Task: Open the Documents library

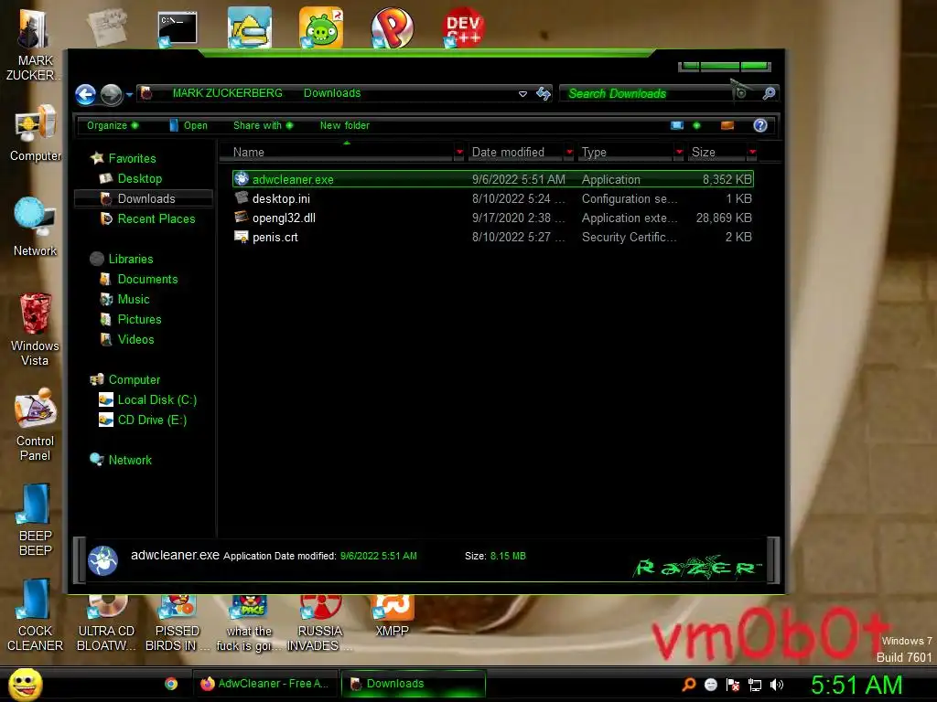Action: (139, 279)
